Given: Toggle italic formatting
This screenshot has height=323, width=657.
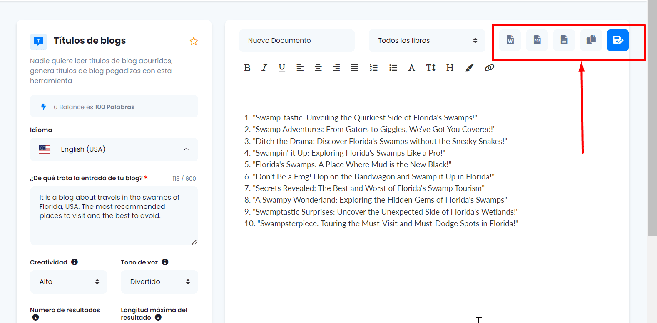Looking at the screenshot, I should (x=264, y=68).
